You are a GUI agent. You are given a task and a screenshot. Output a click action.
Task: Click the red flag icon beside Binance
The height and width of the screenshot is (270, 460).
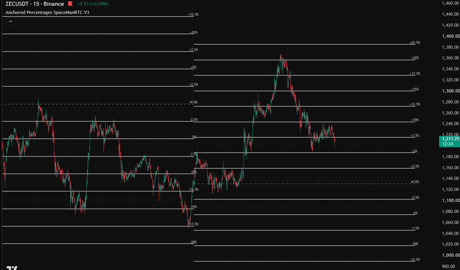click(x=70, y=4)
